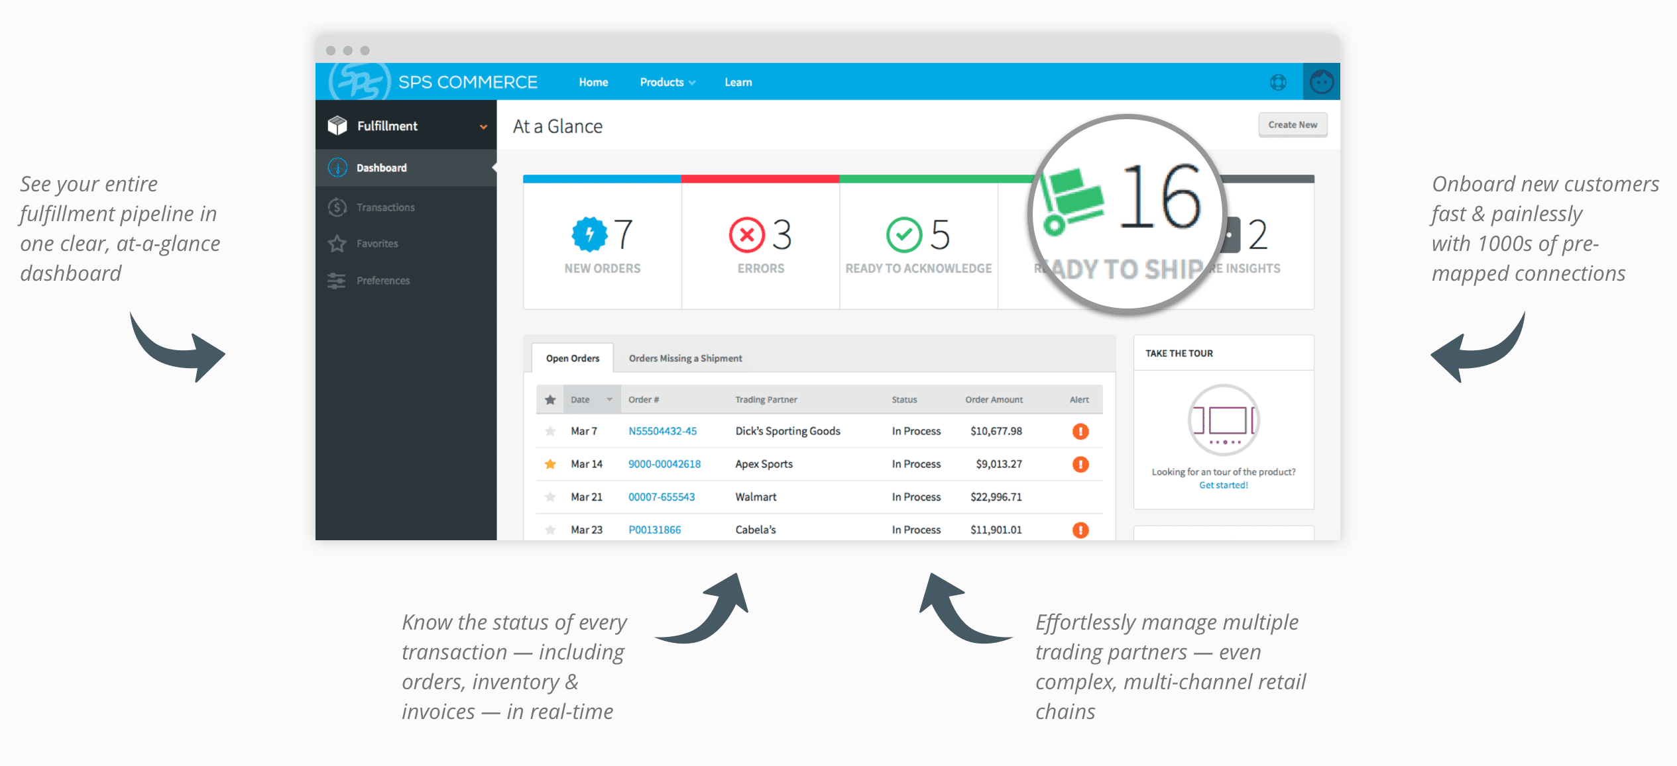
Task: Toggle favorite star for Cabela's order
Action: coord(550,530)
